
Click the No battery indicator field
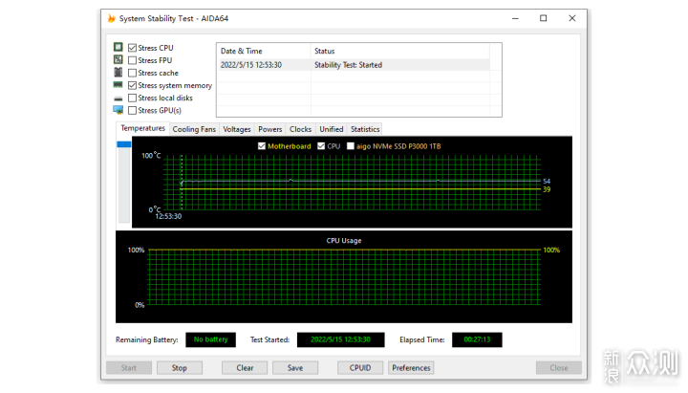coord(210,339)
